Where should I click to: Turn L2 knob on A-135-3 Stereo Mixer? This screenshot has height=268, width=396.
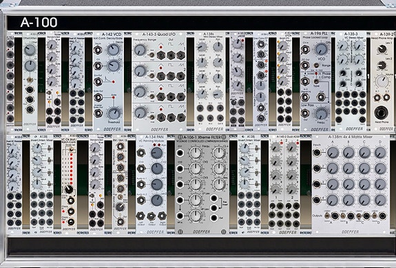359,45
